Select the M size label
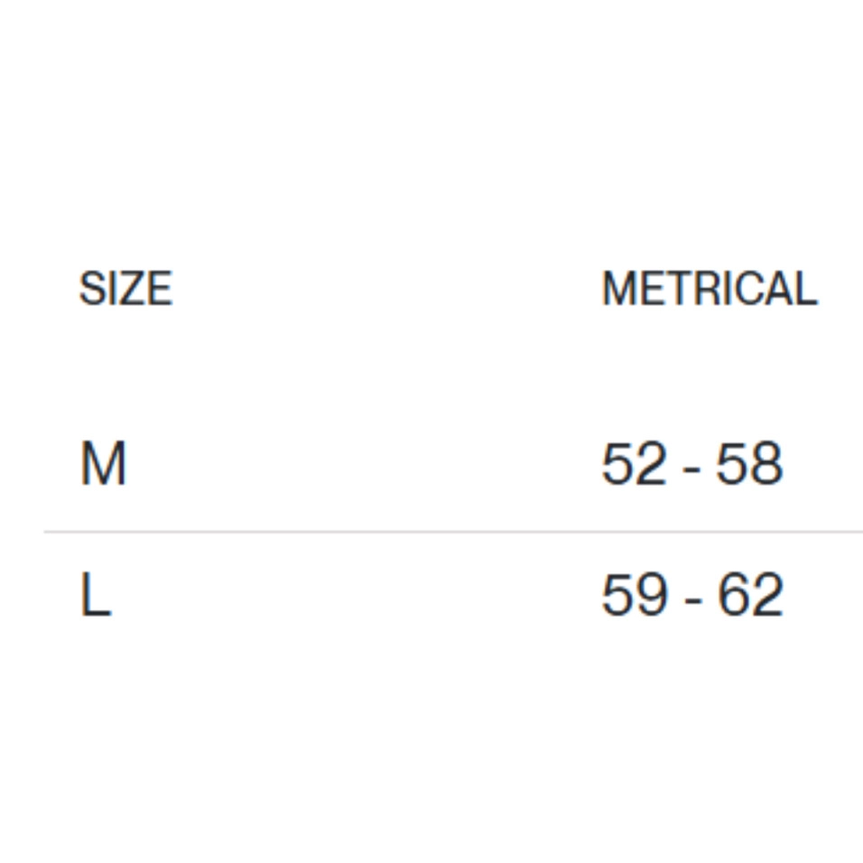Viewport: 863px width, 863px height. pyautogui.click(x=103, y=464)
